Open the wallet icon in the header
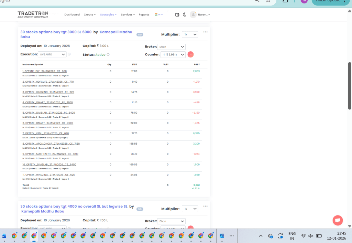 click(x=177, y=14)
